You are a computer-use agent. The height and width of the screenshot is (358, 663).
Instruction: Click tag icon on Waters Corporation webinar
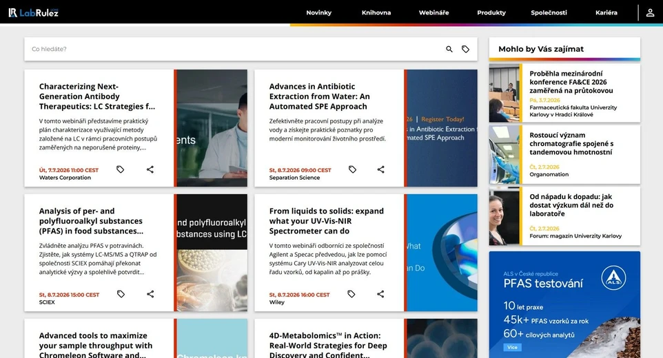[x=121, y=169]
